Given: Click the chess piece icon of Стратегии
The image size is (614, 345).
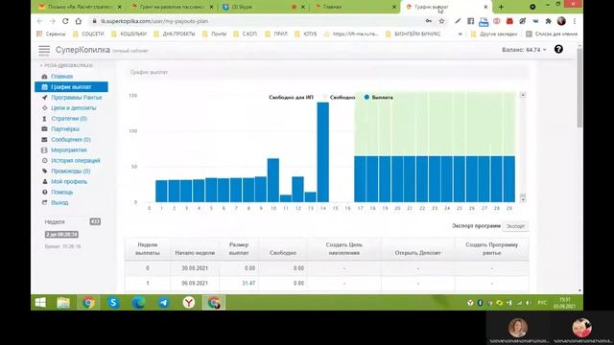Looking at the screenshot, I should click(45, 119).
